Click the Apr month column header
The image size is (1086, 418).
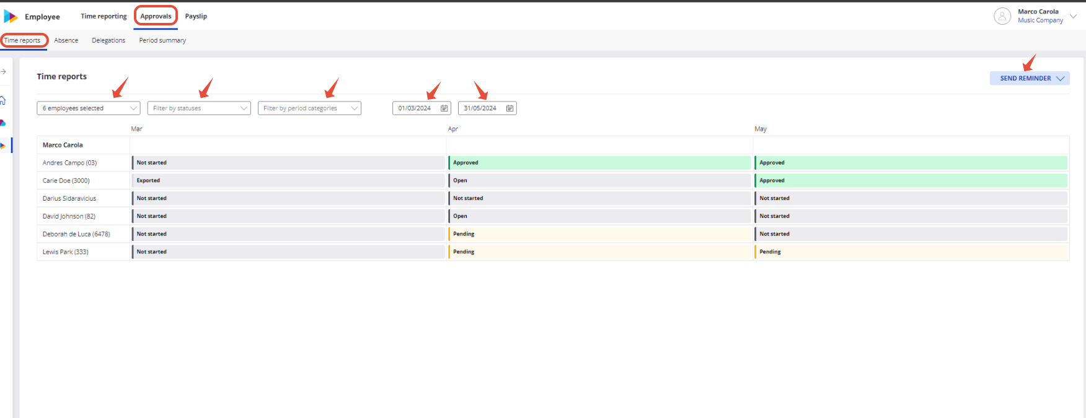(453, 129)
